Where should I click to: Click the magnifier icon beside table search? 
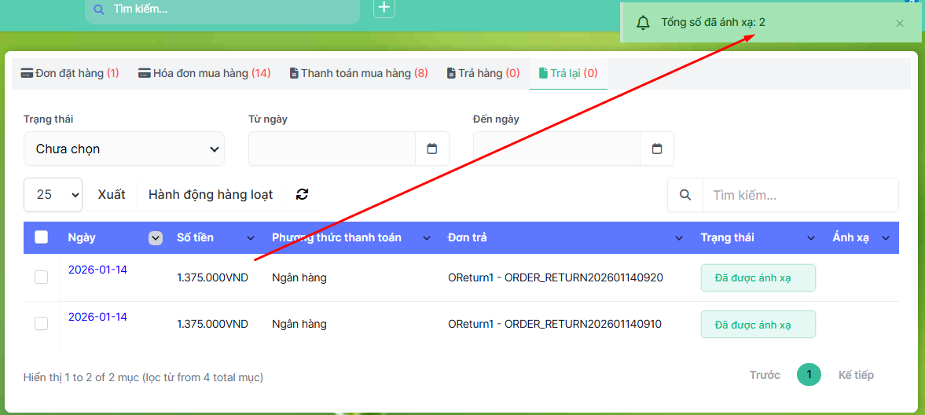[685, 195]
